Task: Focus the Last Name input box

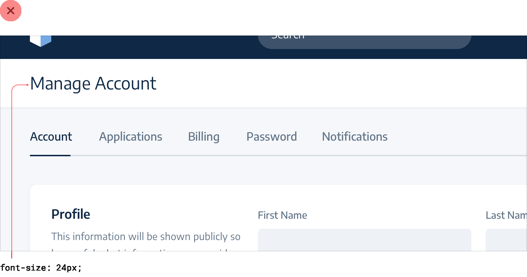Action: tap(506, 240)
